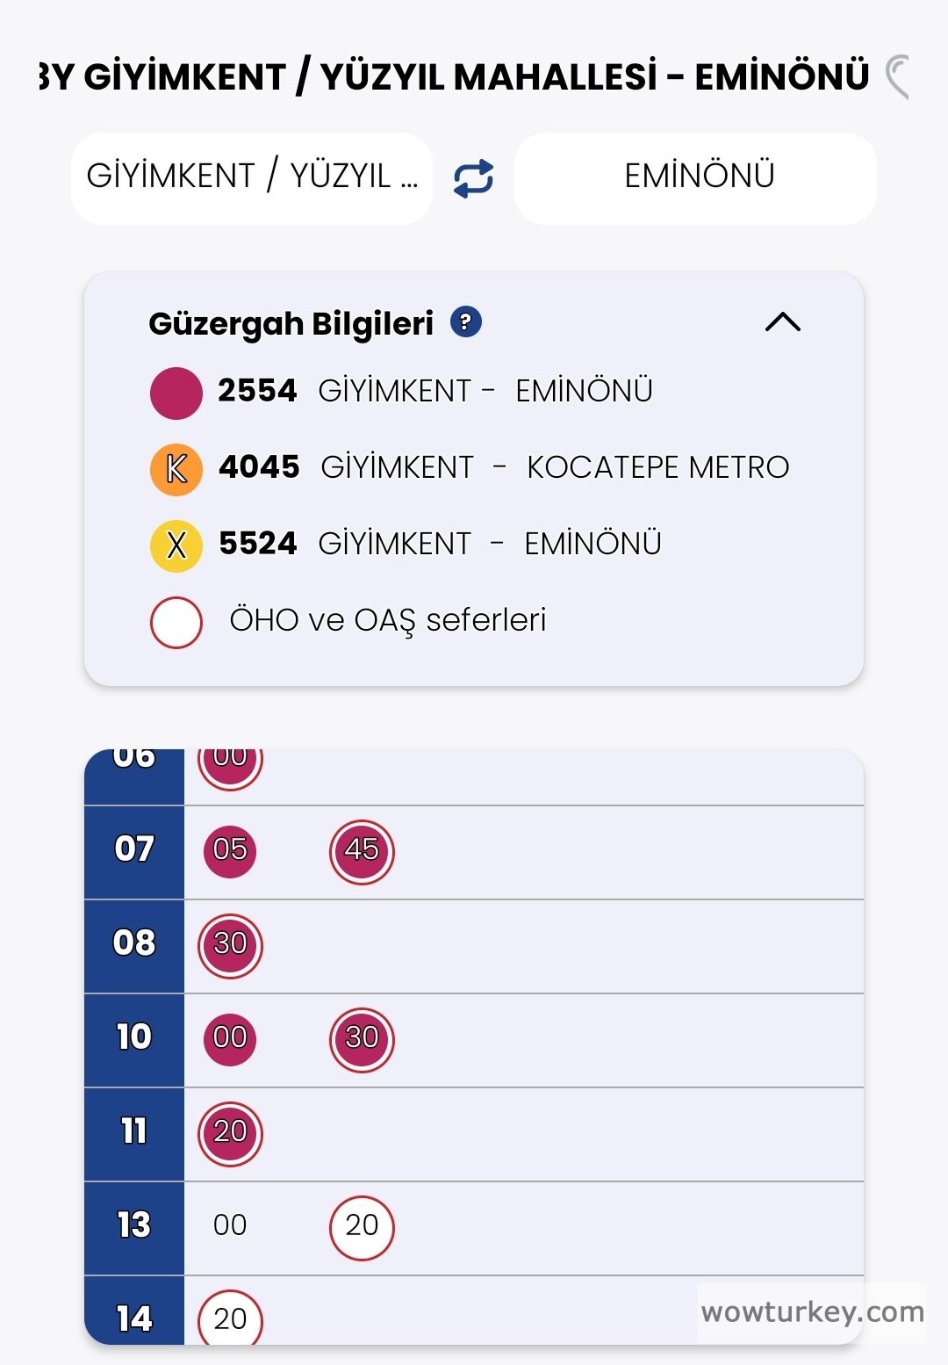The width and height of the screenshot is (948, 1365).
Task: Click the ÖHO ve OAŞ circle icon
Action: 176,619
